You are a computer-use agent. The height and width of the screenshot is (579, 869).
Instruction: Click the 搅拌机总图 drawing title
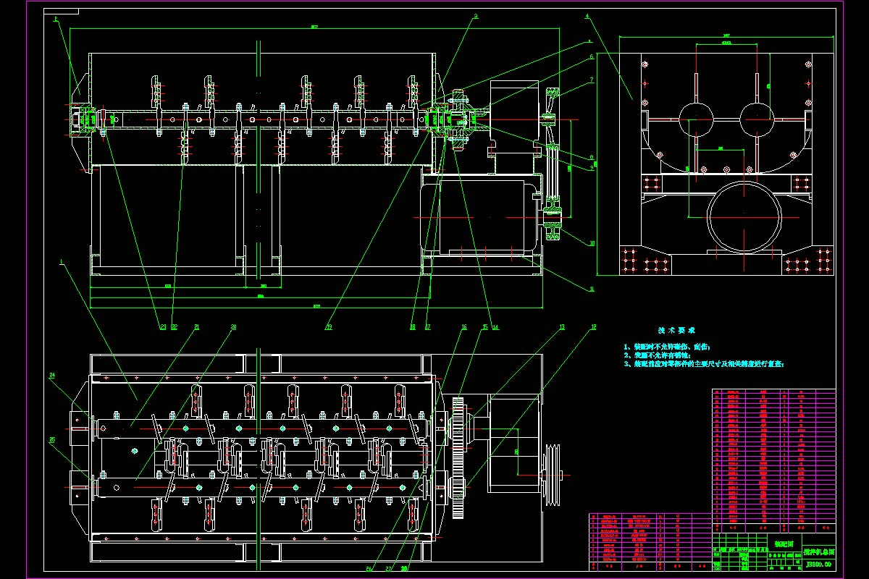(819, 551)
